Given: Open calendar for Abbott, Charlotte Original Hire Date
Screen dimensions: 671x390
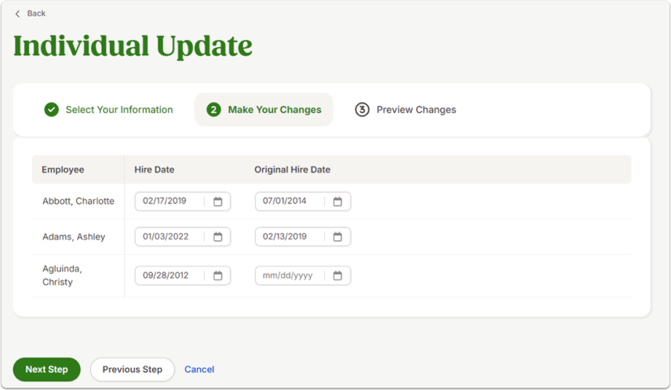Looking at the screenshot, I should [337, 201].
